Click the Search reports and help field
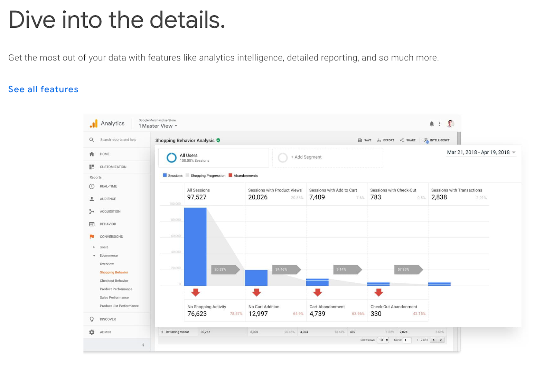This screenshot has width=553, height=367. click(x=118, y=140)
